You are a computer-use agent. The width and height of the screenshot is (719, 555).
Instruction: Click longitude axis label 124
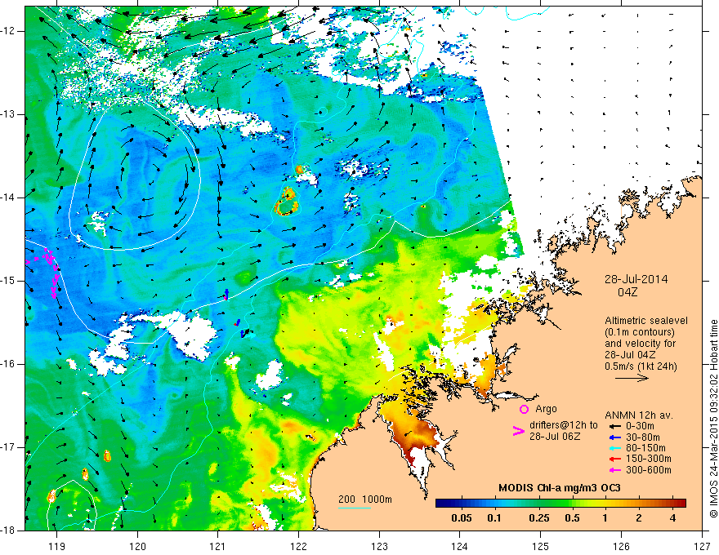(x=460, y=547)
